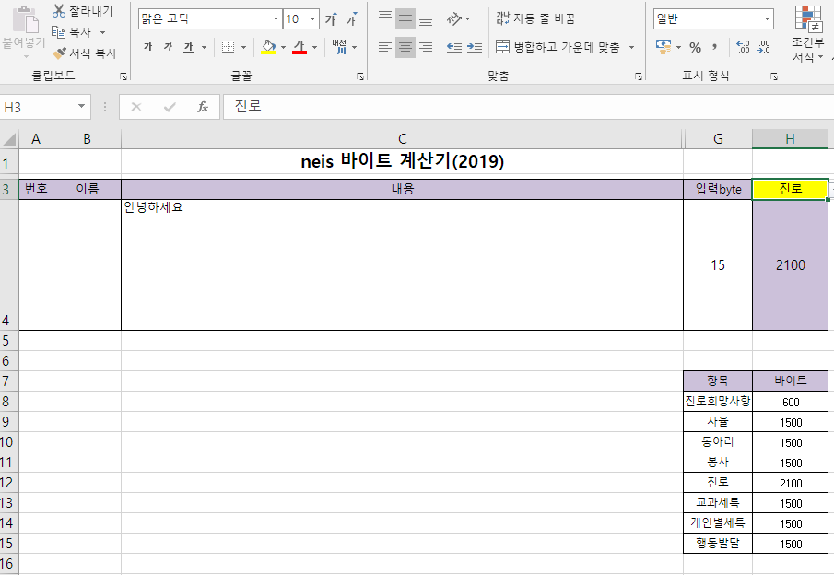Toggle underline formatting
The height and width of the screenshot is (575, 834).
click(188, 47)
